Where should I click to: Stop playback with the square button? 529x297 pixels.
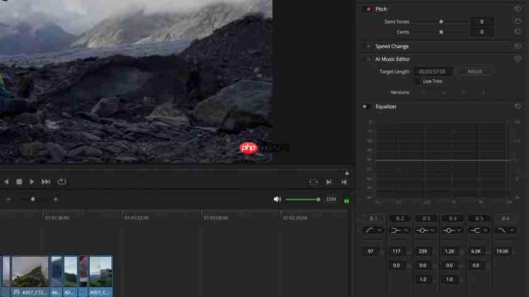pos(19,182)
